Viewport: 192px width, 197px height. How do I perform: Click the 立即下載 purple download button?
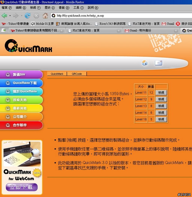pos(22,187)
